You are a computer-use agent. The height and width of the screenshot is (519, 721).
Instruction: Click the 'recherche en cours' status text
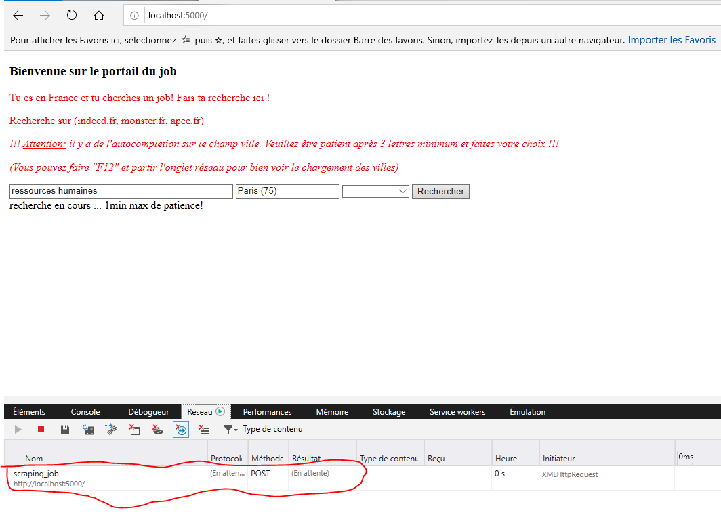click(x=106, y=205)
